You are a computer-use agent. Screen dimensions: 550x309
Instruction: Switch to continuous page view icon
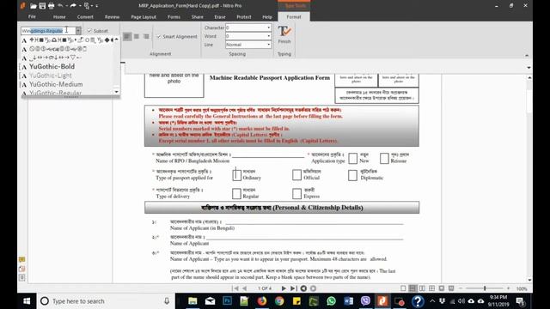pos(412,288)
